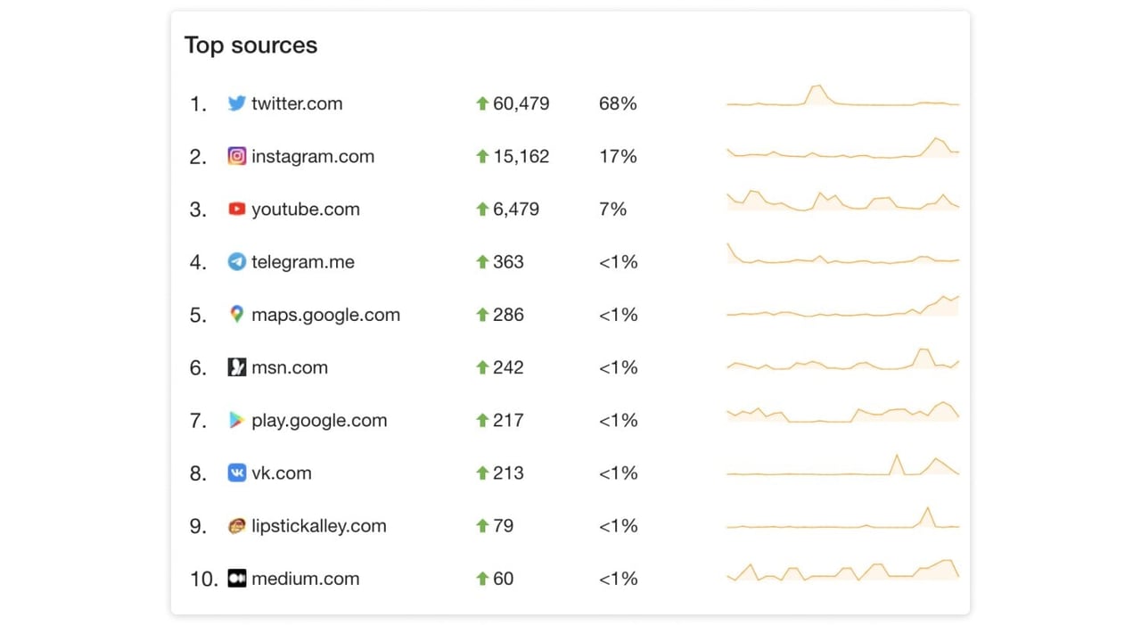Click the Twitter bird icon
The height and width of the screenshot is (625, 1141).
tap(236, 103)
